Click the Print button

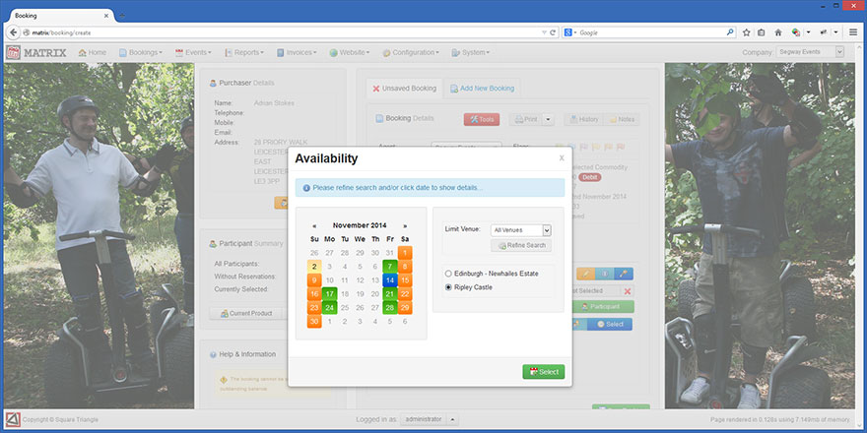coord(525,119)
